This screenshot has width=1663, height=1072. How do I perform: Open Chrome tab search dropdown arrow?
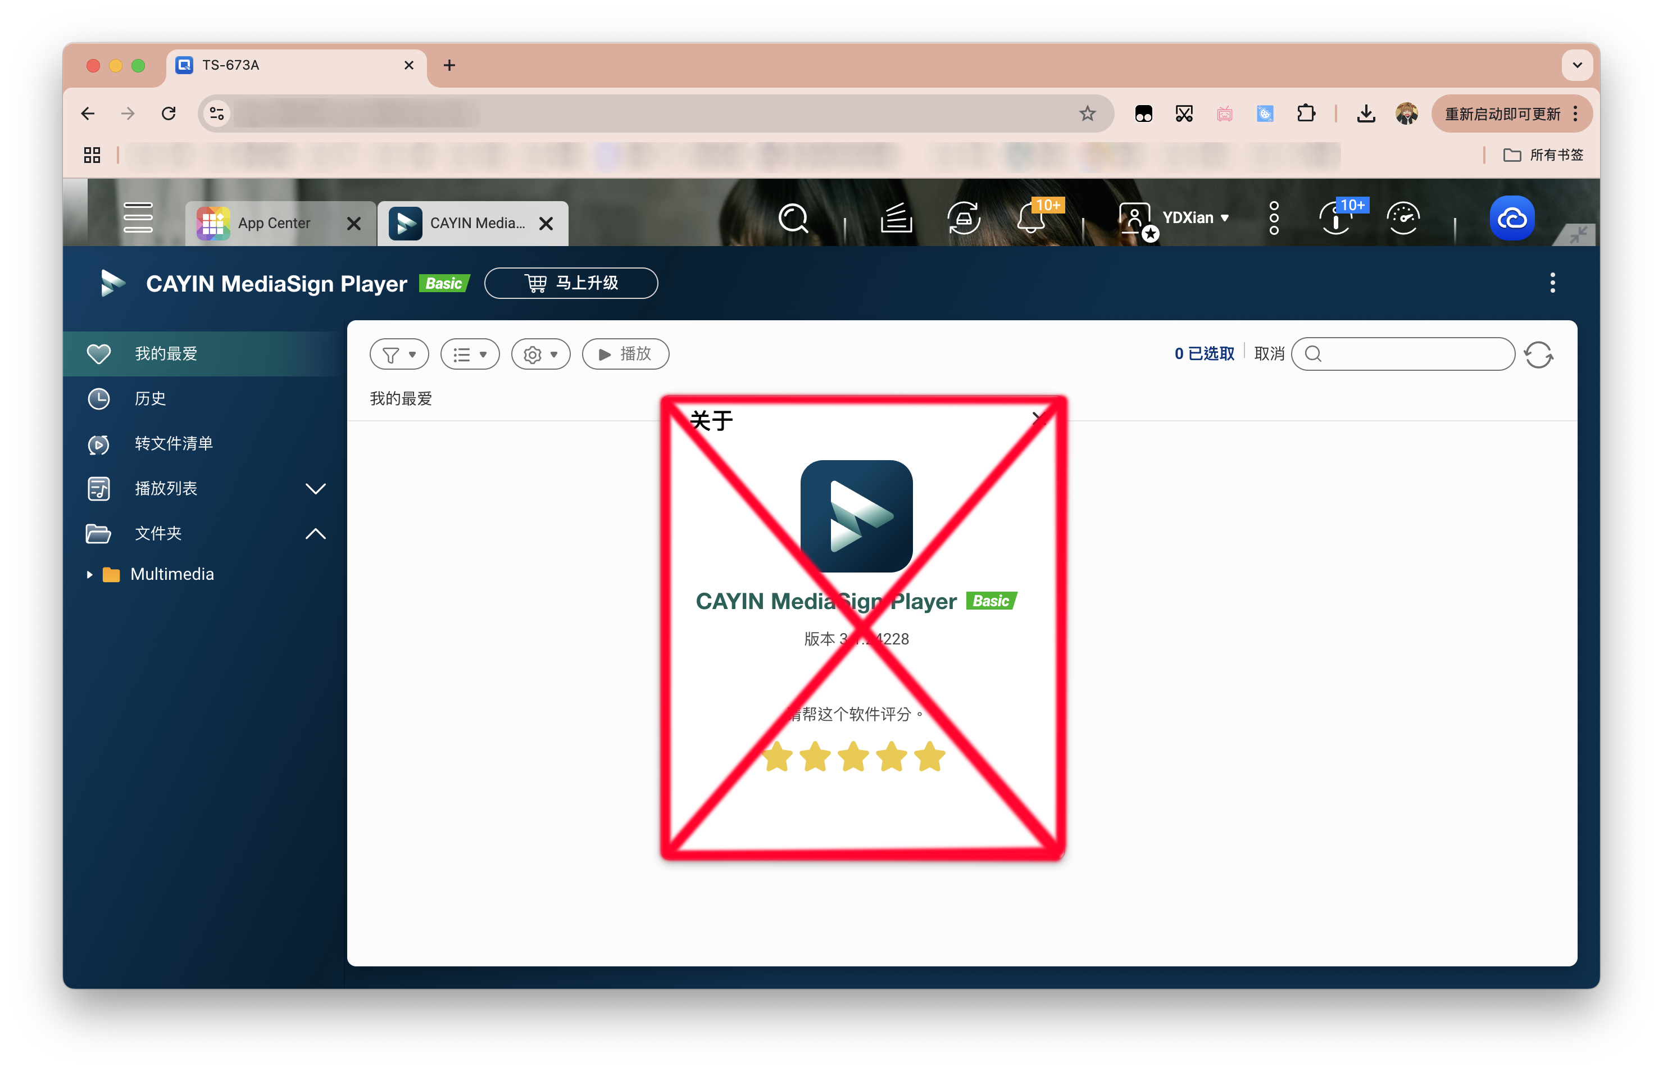[1578, 65]
